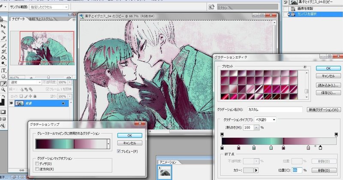
Task: Open the ブラシ tab
Action: (x=224, y=8)
